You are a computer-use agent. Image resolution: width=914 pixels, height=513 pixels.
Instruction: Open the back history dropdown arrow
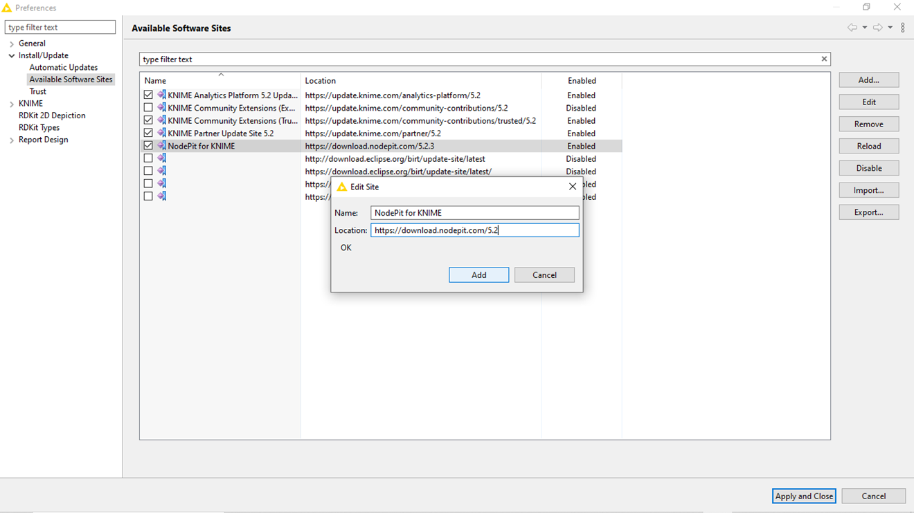(865, 28)
